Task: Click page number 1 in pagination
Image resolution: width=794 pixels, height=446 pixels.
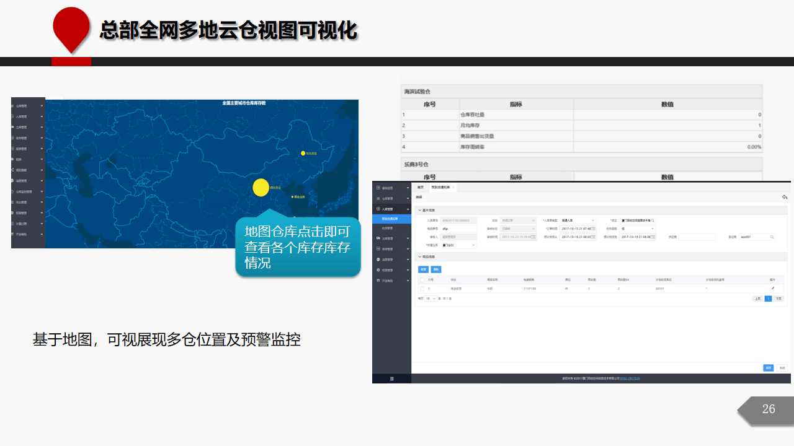Action: pyautogui.click(x=768, y=299)
